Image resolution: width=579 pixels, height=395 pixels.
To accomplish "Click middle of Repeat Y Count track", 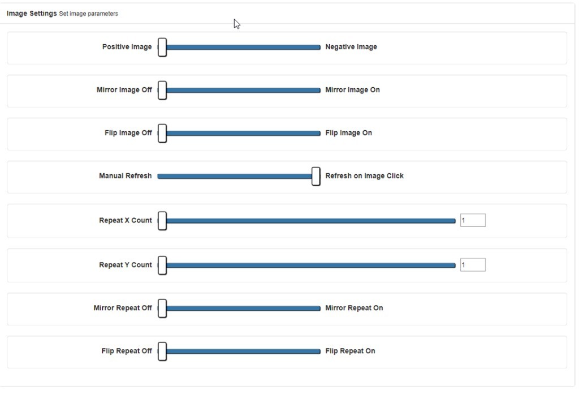I will tap(309, 265).
